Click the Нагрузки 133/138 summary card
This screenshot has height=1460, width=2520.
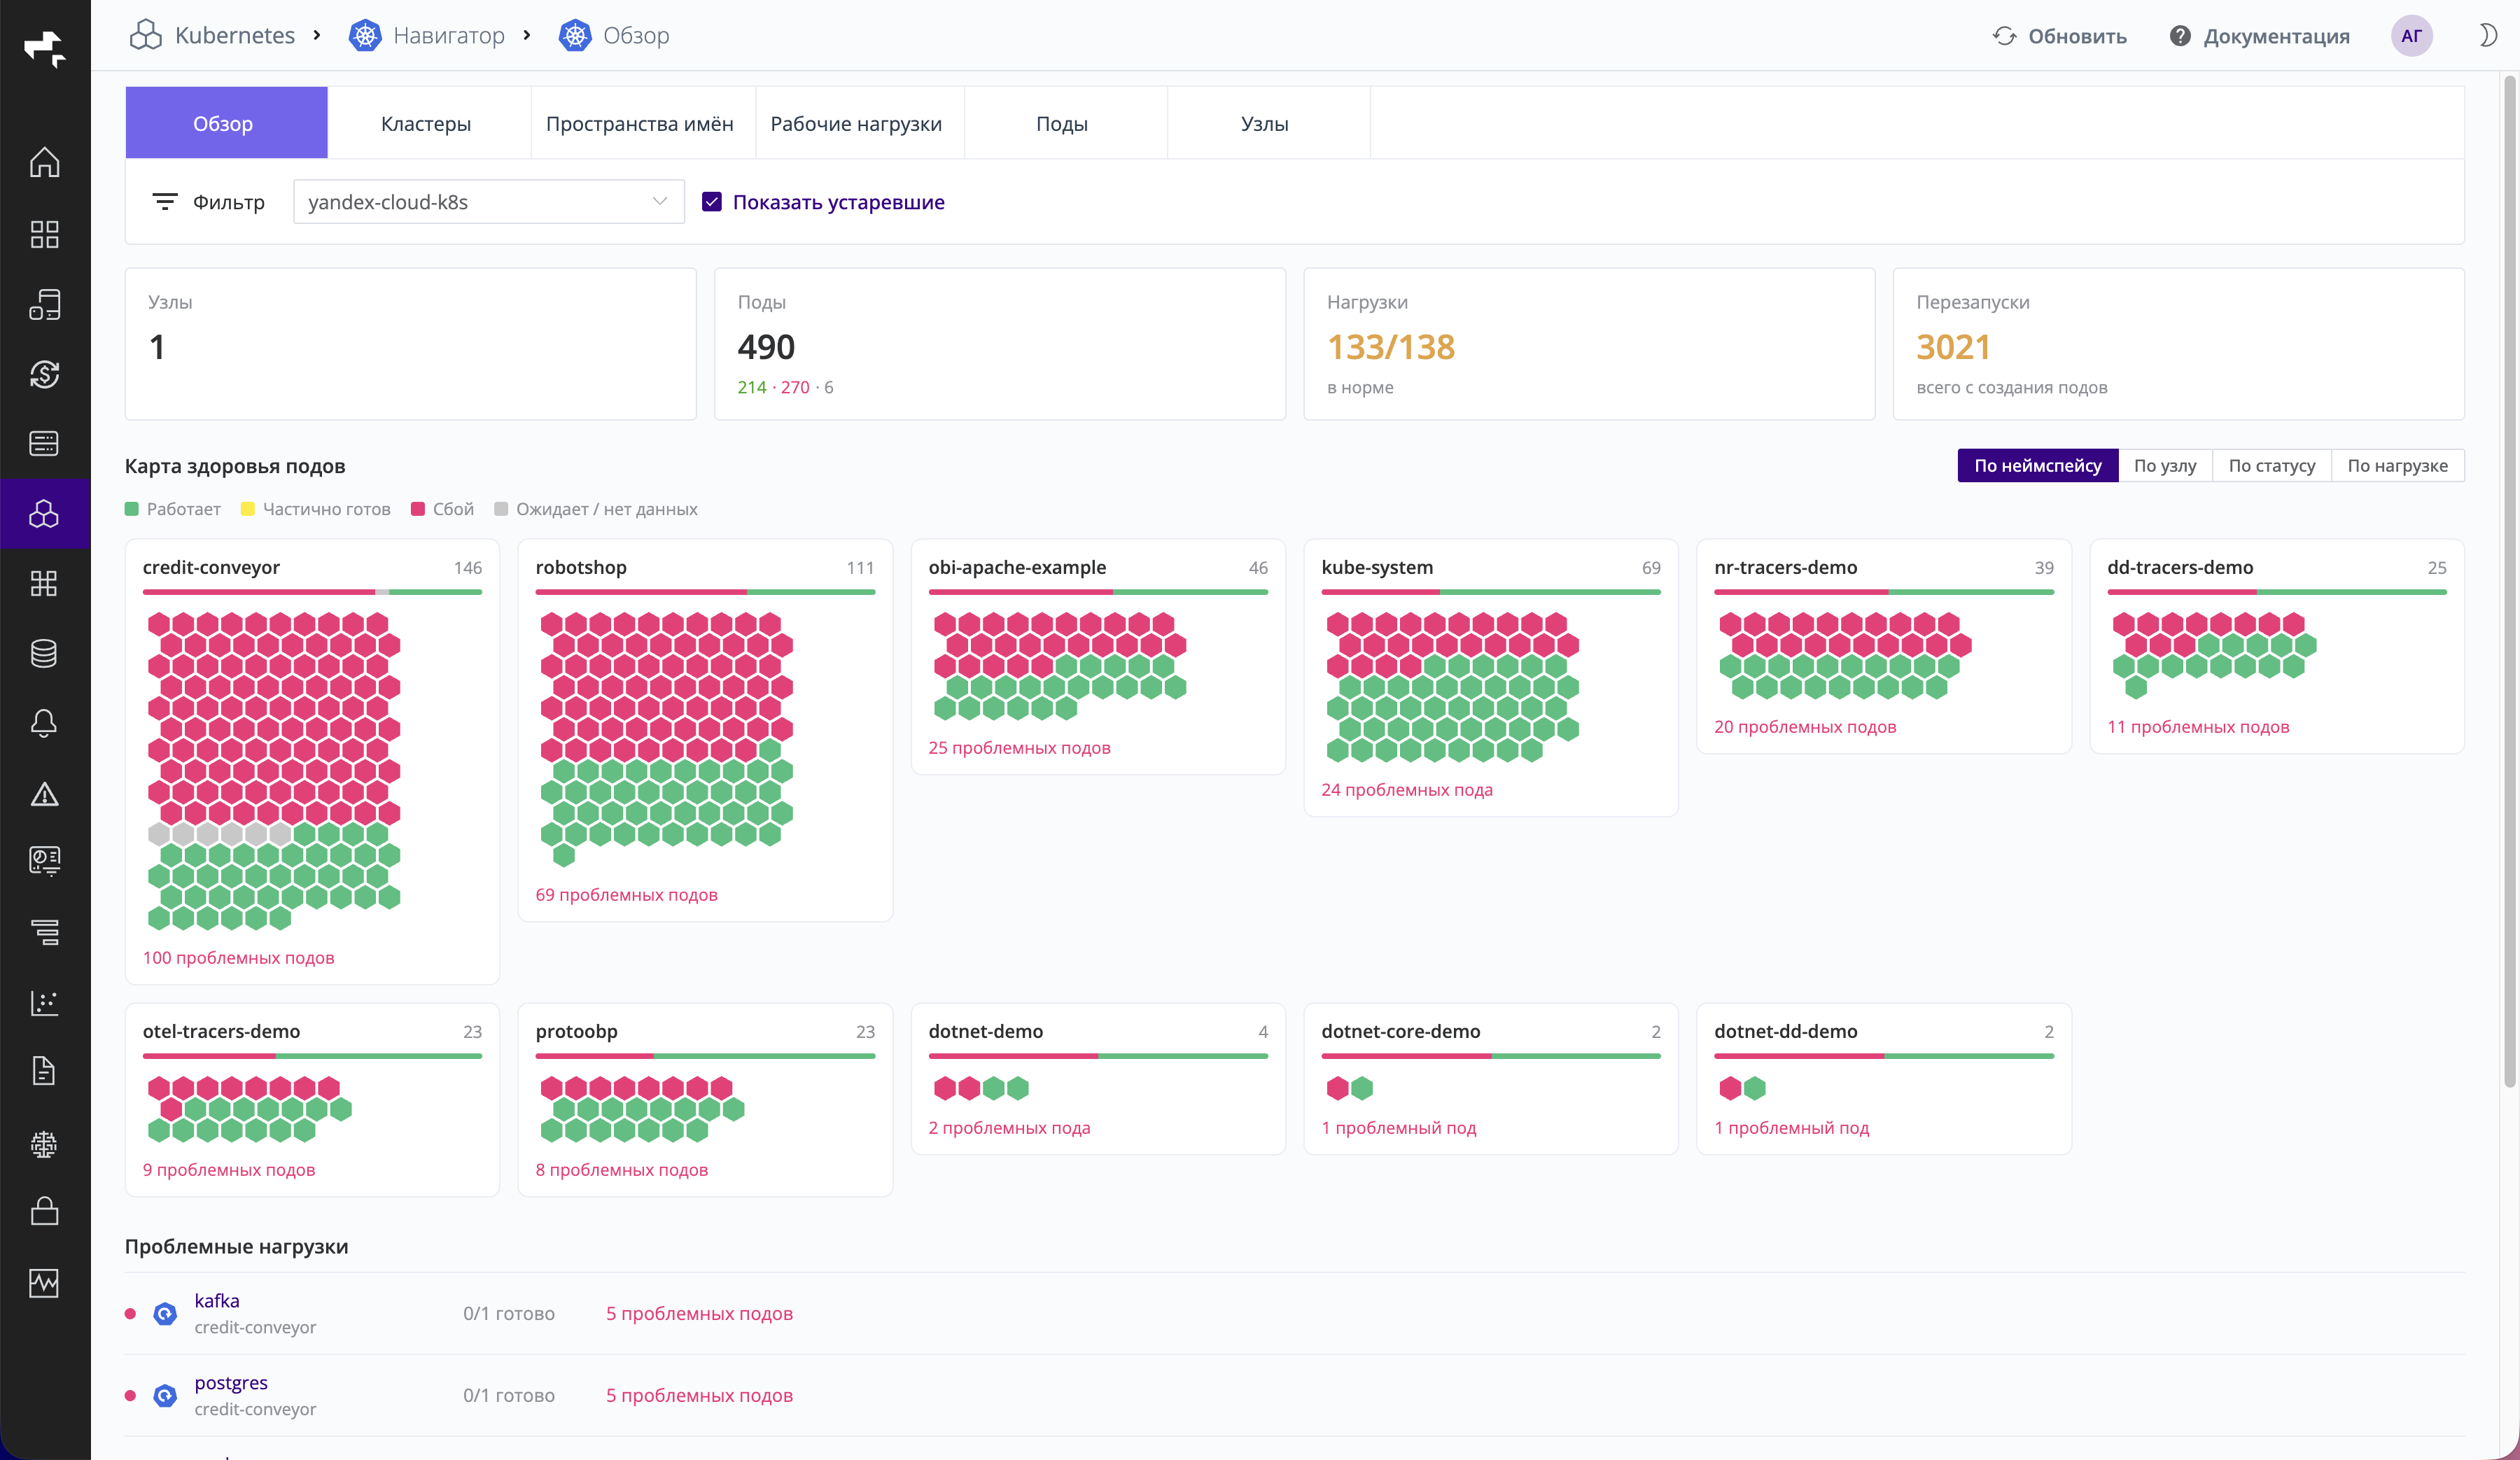pos(1589,343)
